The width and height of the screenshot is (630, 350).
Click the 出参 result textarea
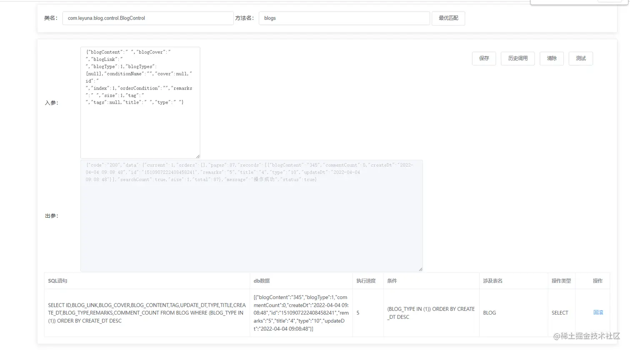tap(251, 216)
